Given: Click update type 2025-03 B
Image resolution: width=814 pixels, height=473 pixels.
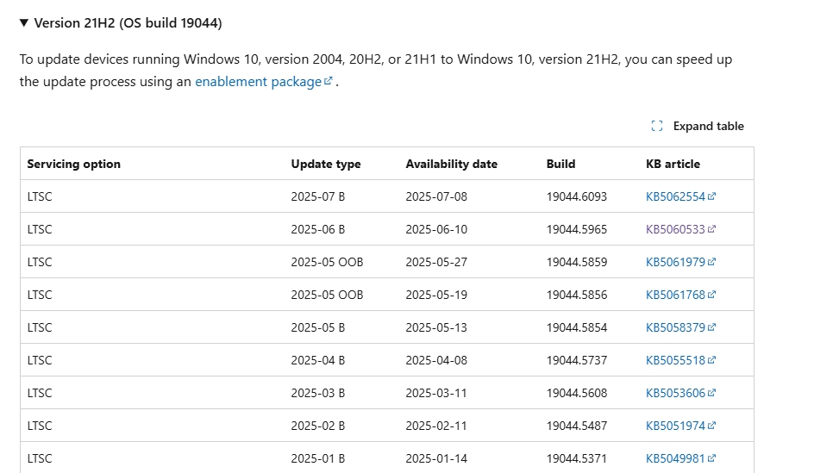Looking at the screenshot, I should [x=317, y=393].
